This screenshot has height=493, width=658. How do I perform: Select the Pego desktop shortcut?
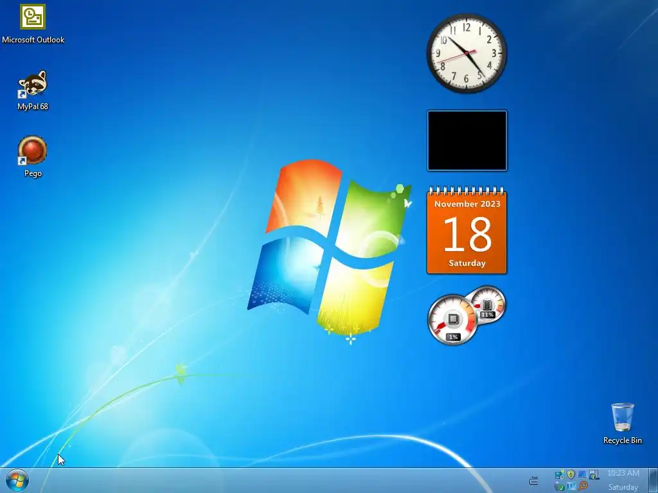coord(33,157)
